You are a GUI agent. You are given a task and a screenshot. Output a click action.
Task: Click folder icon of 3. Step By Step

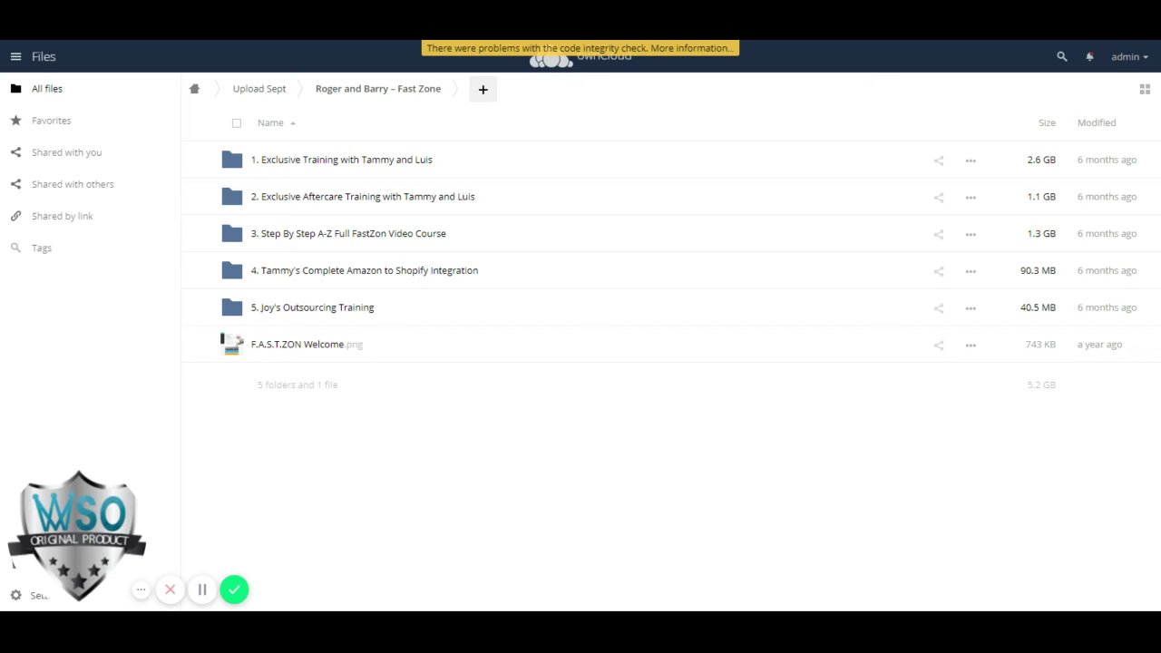(x=232, y=234)
